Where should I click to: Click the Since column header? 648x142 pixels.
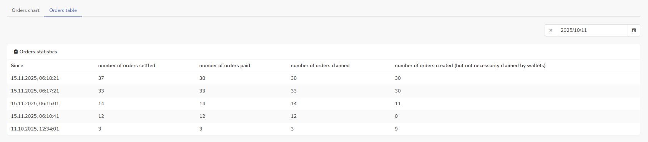point(17,66)
